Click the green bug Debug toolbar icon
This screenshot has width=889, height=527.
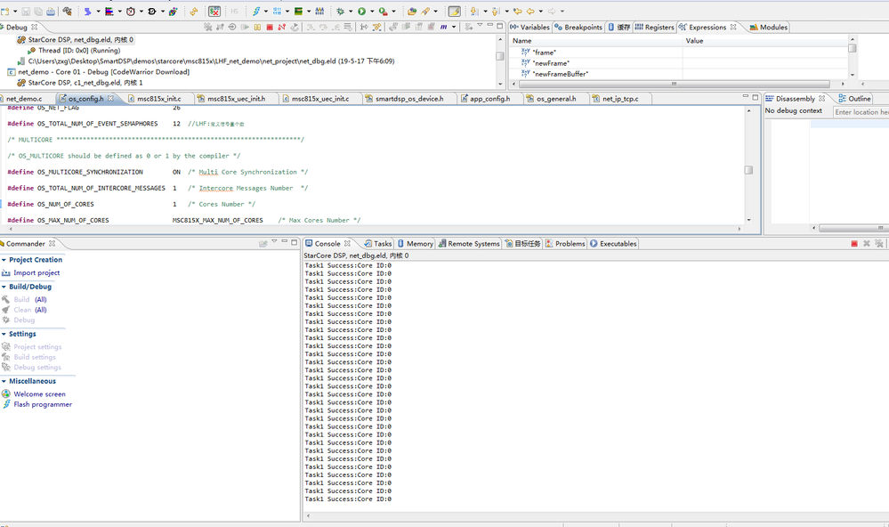(x=340, y=12)
